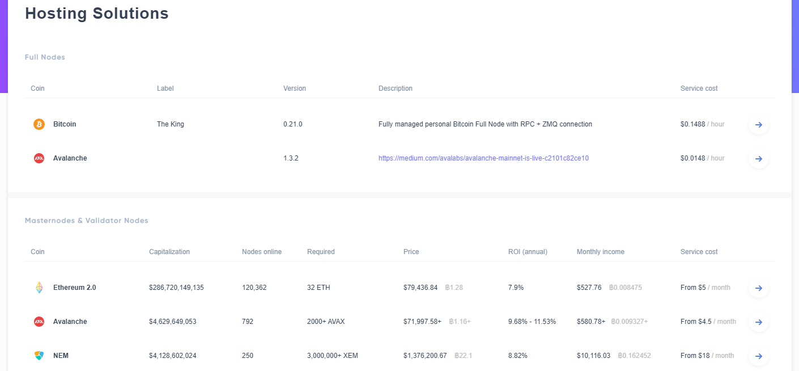799x371 pixels.
Task: Click the Hosting Solutions heading
Action: [x=97, y=13]
